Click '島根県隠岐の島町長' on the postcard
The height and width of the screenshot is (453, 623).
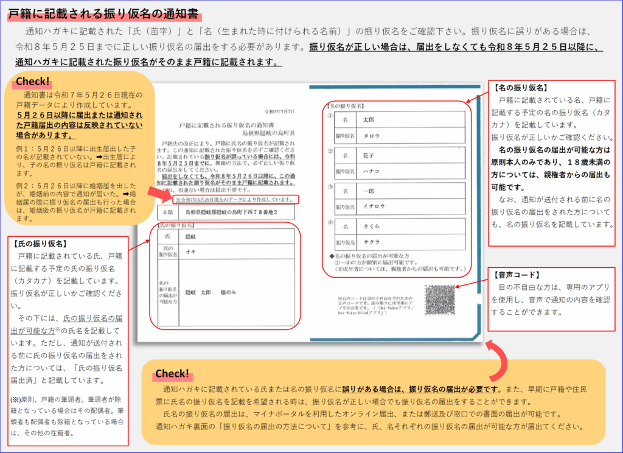pos(268,133)
